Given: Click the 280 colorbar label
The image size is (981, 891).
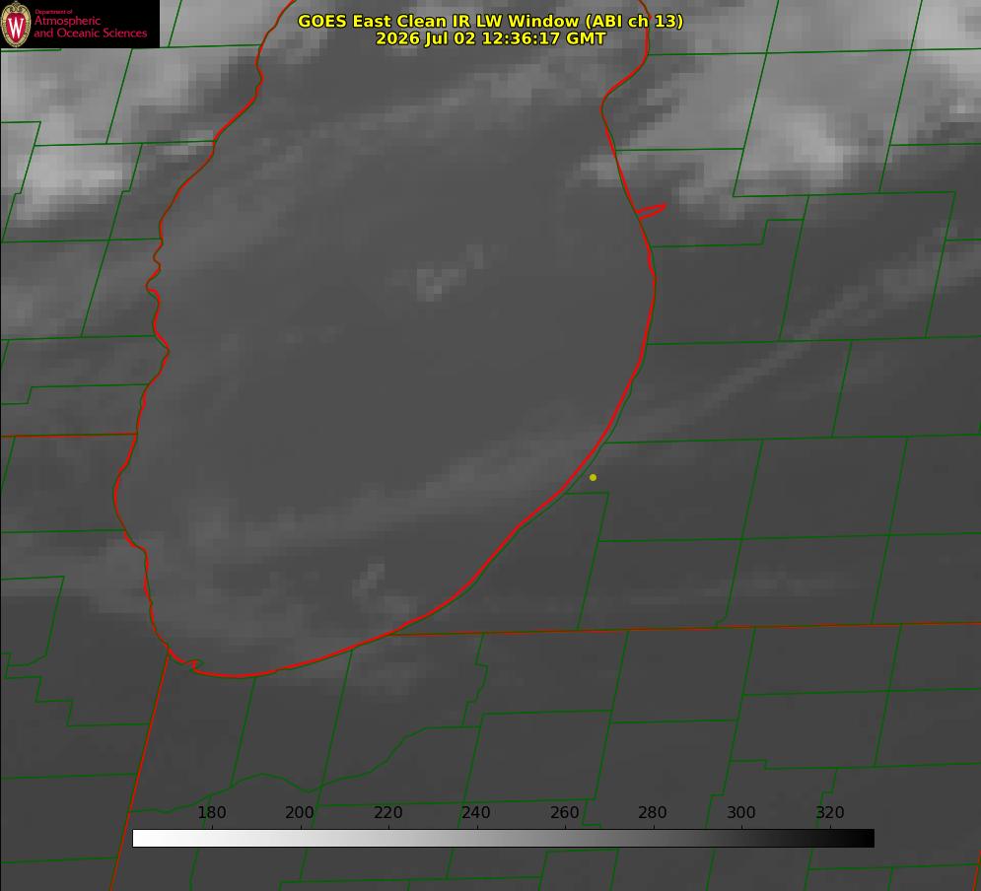Looking at the screenshot, I should 653,812.
